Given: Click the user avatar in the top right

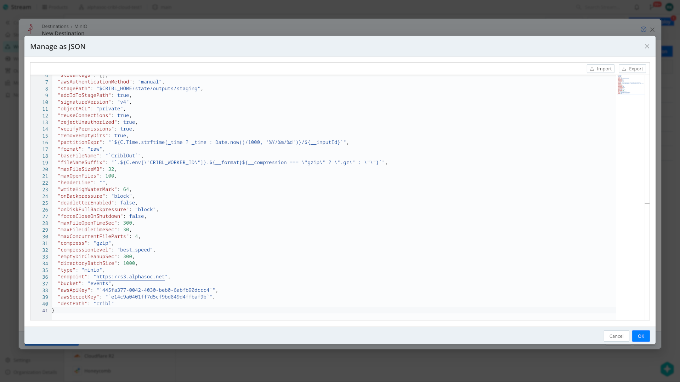Looking at the screenshot, I should [670, 7].
